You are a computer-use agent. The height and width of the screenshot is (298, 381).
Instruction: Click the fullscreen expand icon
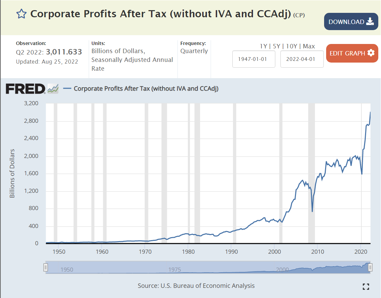[x=365, y=287]
